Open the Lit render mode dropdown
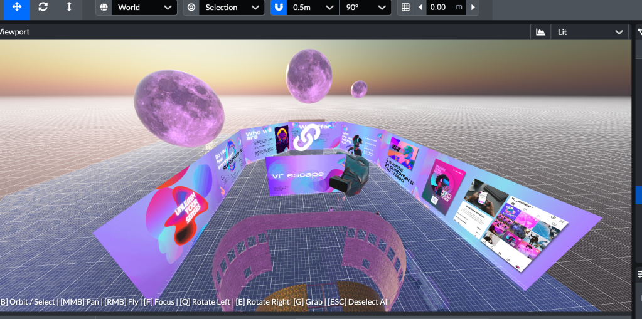The width and height of the screenshot is (642, 319). pyautogui.click(x=589, y=32)
